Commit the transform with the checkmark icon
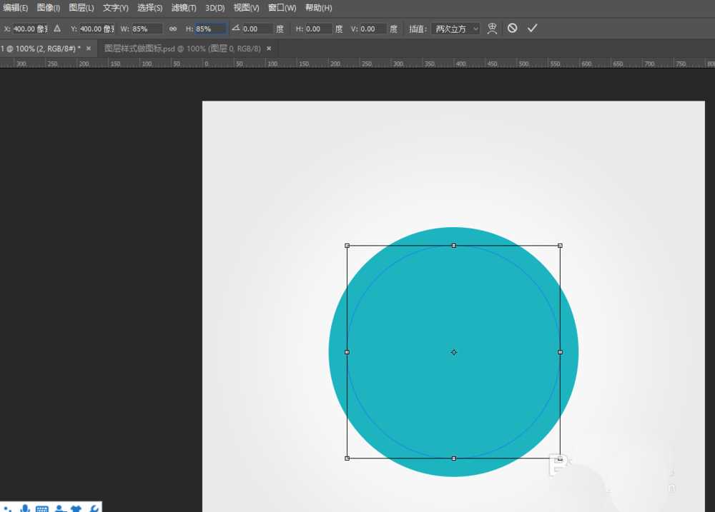The height and width of the screenshot is (512, 715). (x=532, y=29)
